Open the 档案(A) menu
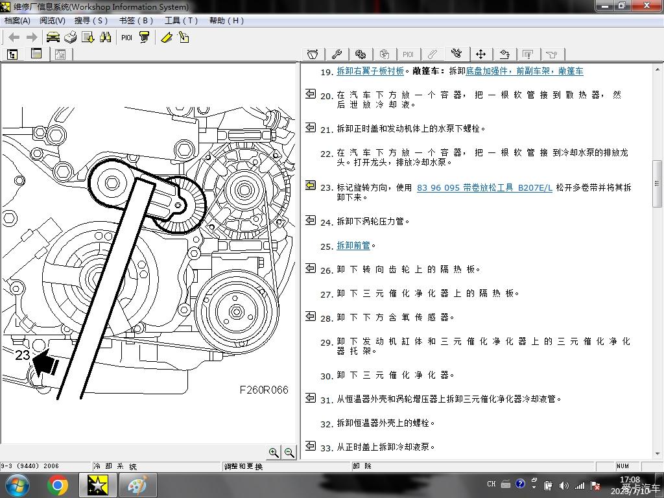The width and height of the screenshot is (664, 498). [x=18, y=20]
